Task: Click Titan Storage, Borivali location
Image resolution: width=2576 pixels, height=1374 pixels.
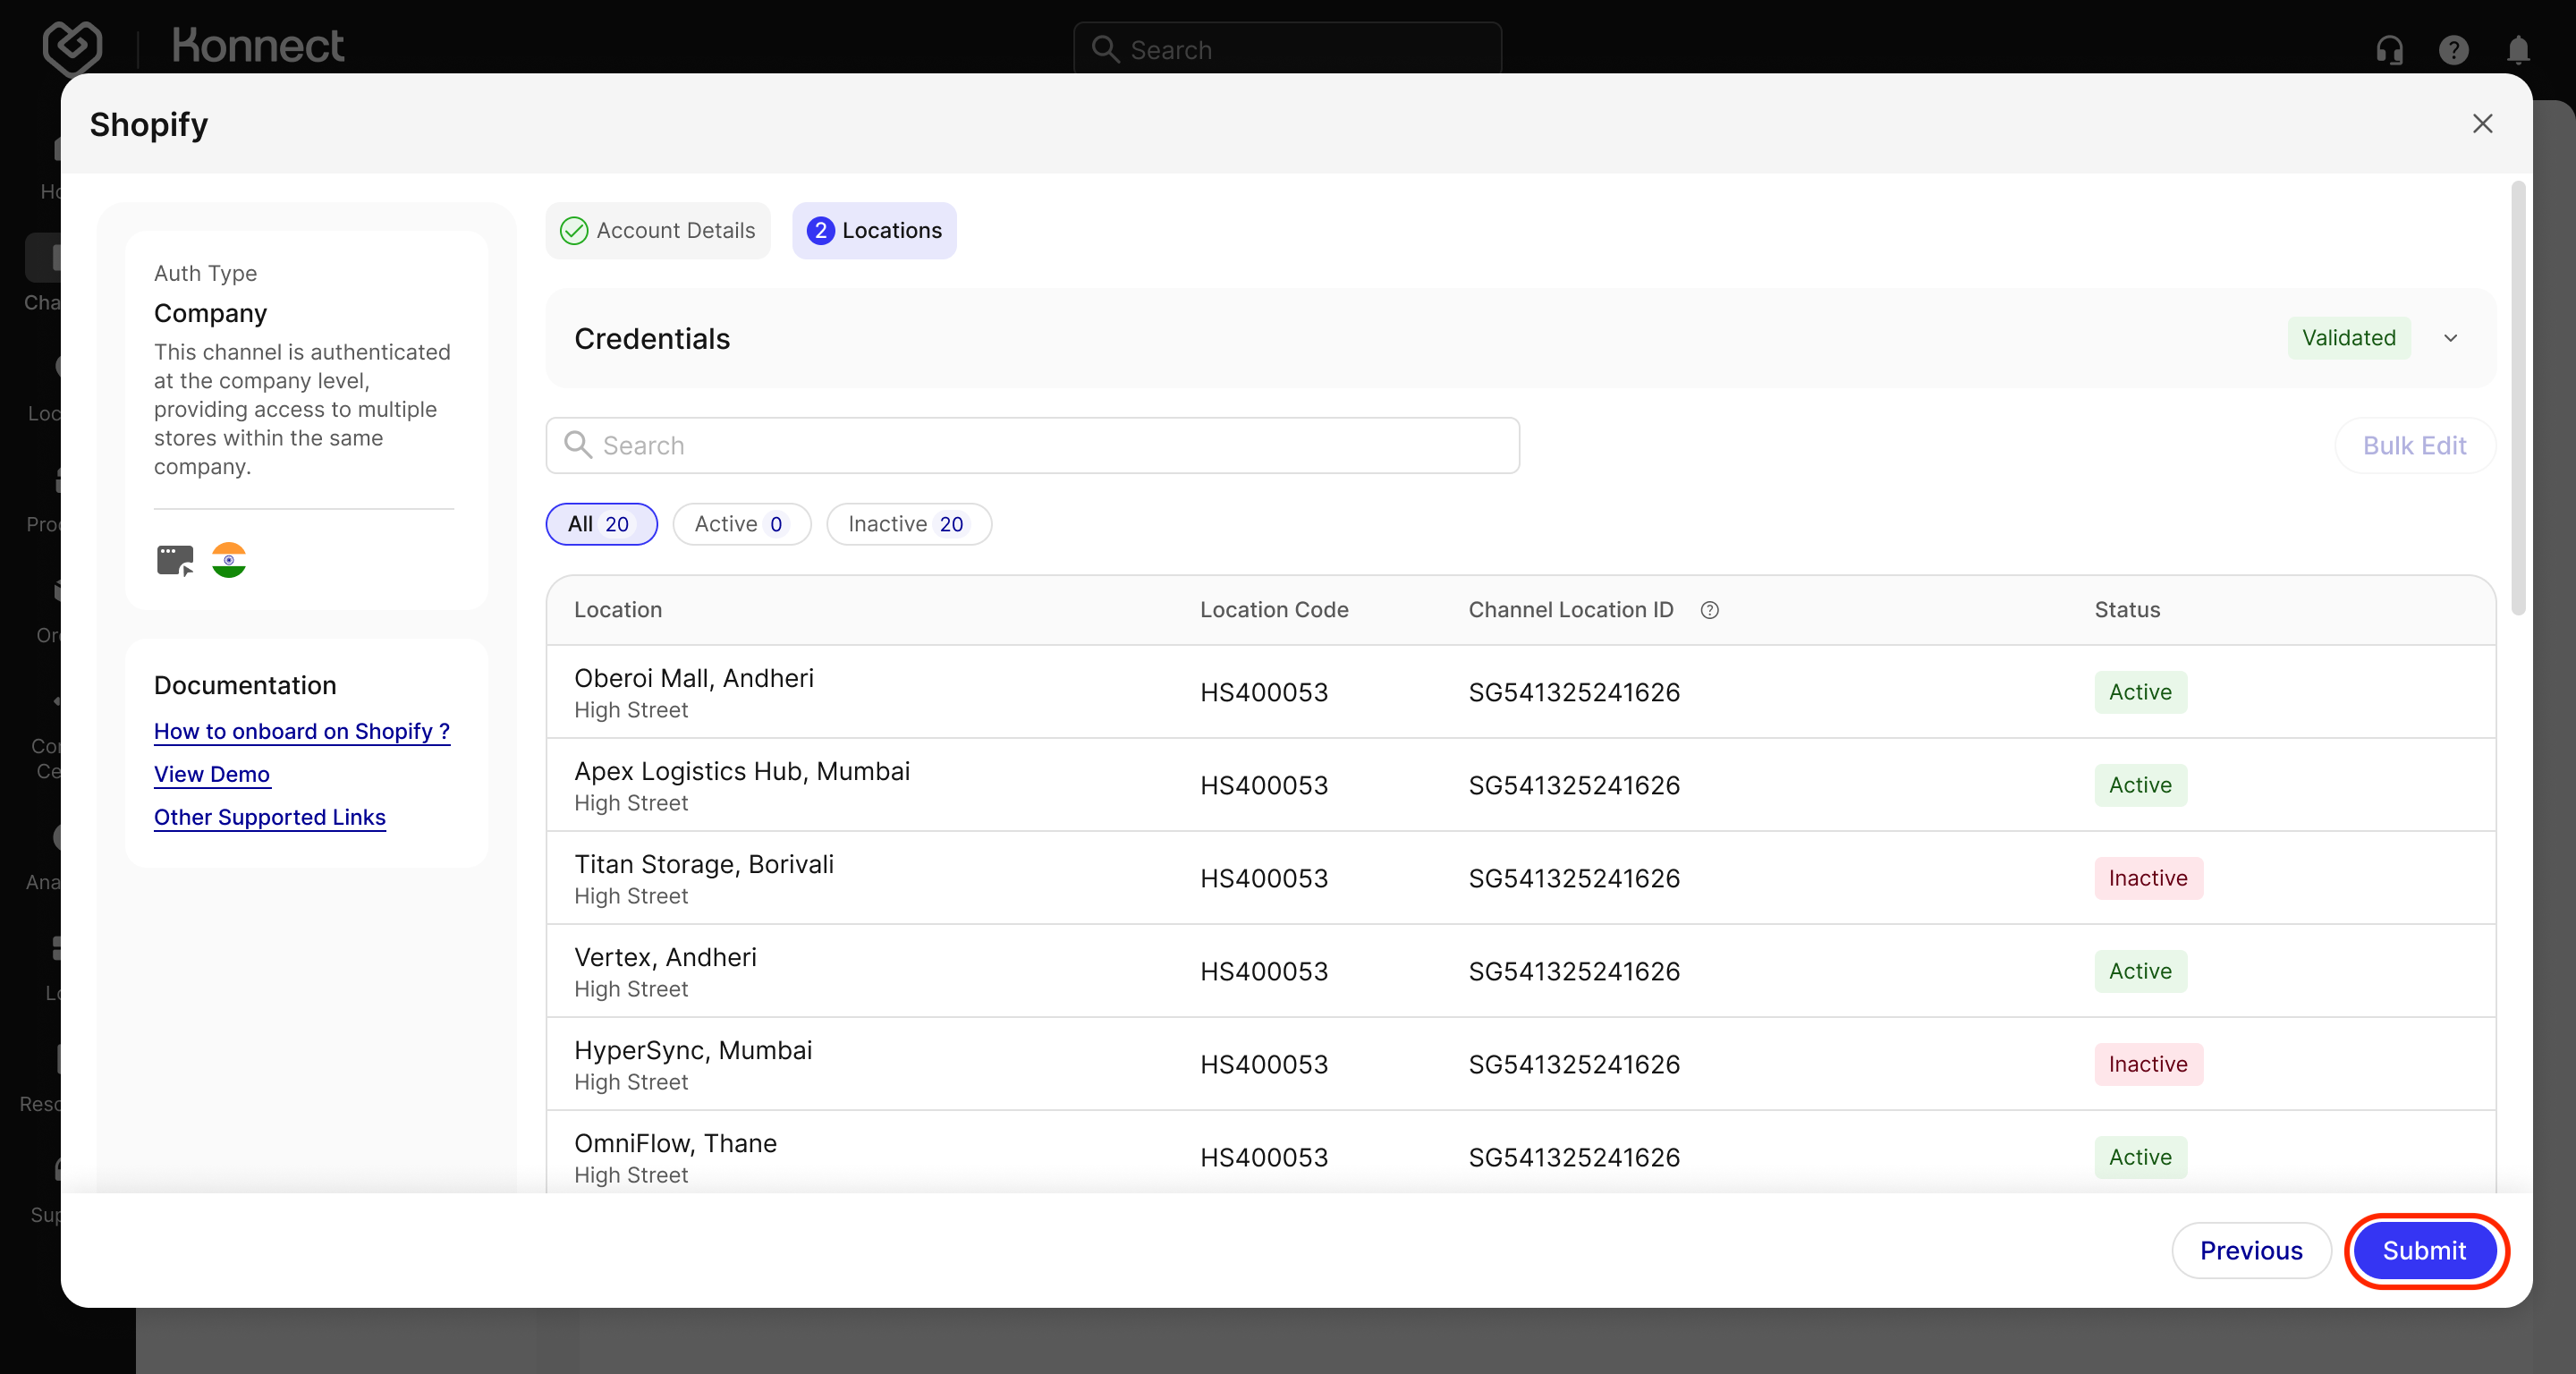Action: (704, 864)
